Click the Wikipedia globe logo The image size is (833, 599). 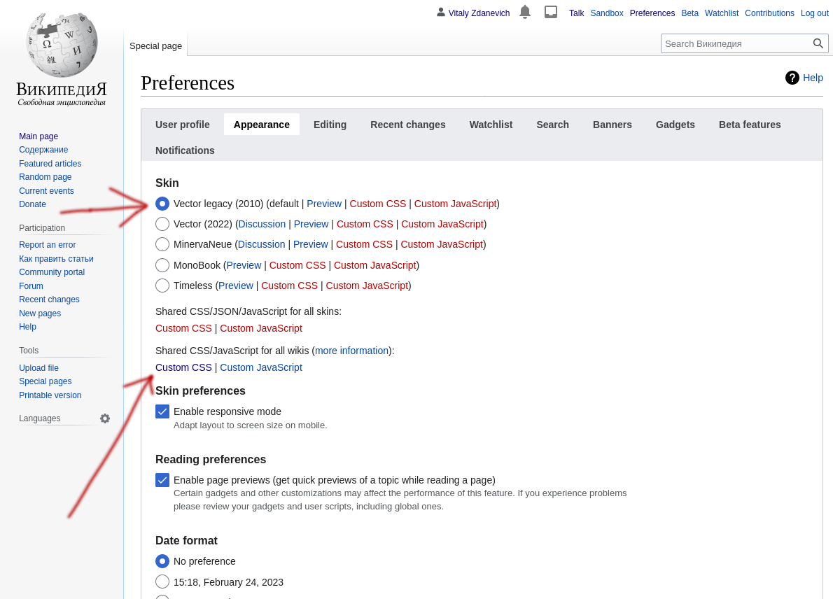coord(62,45)
